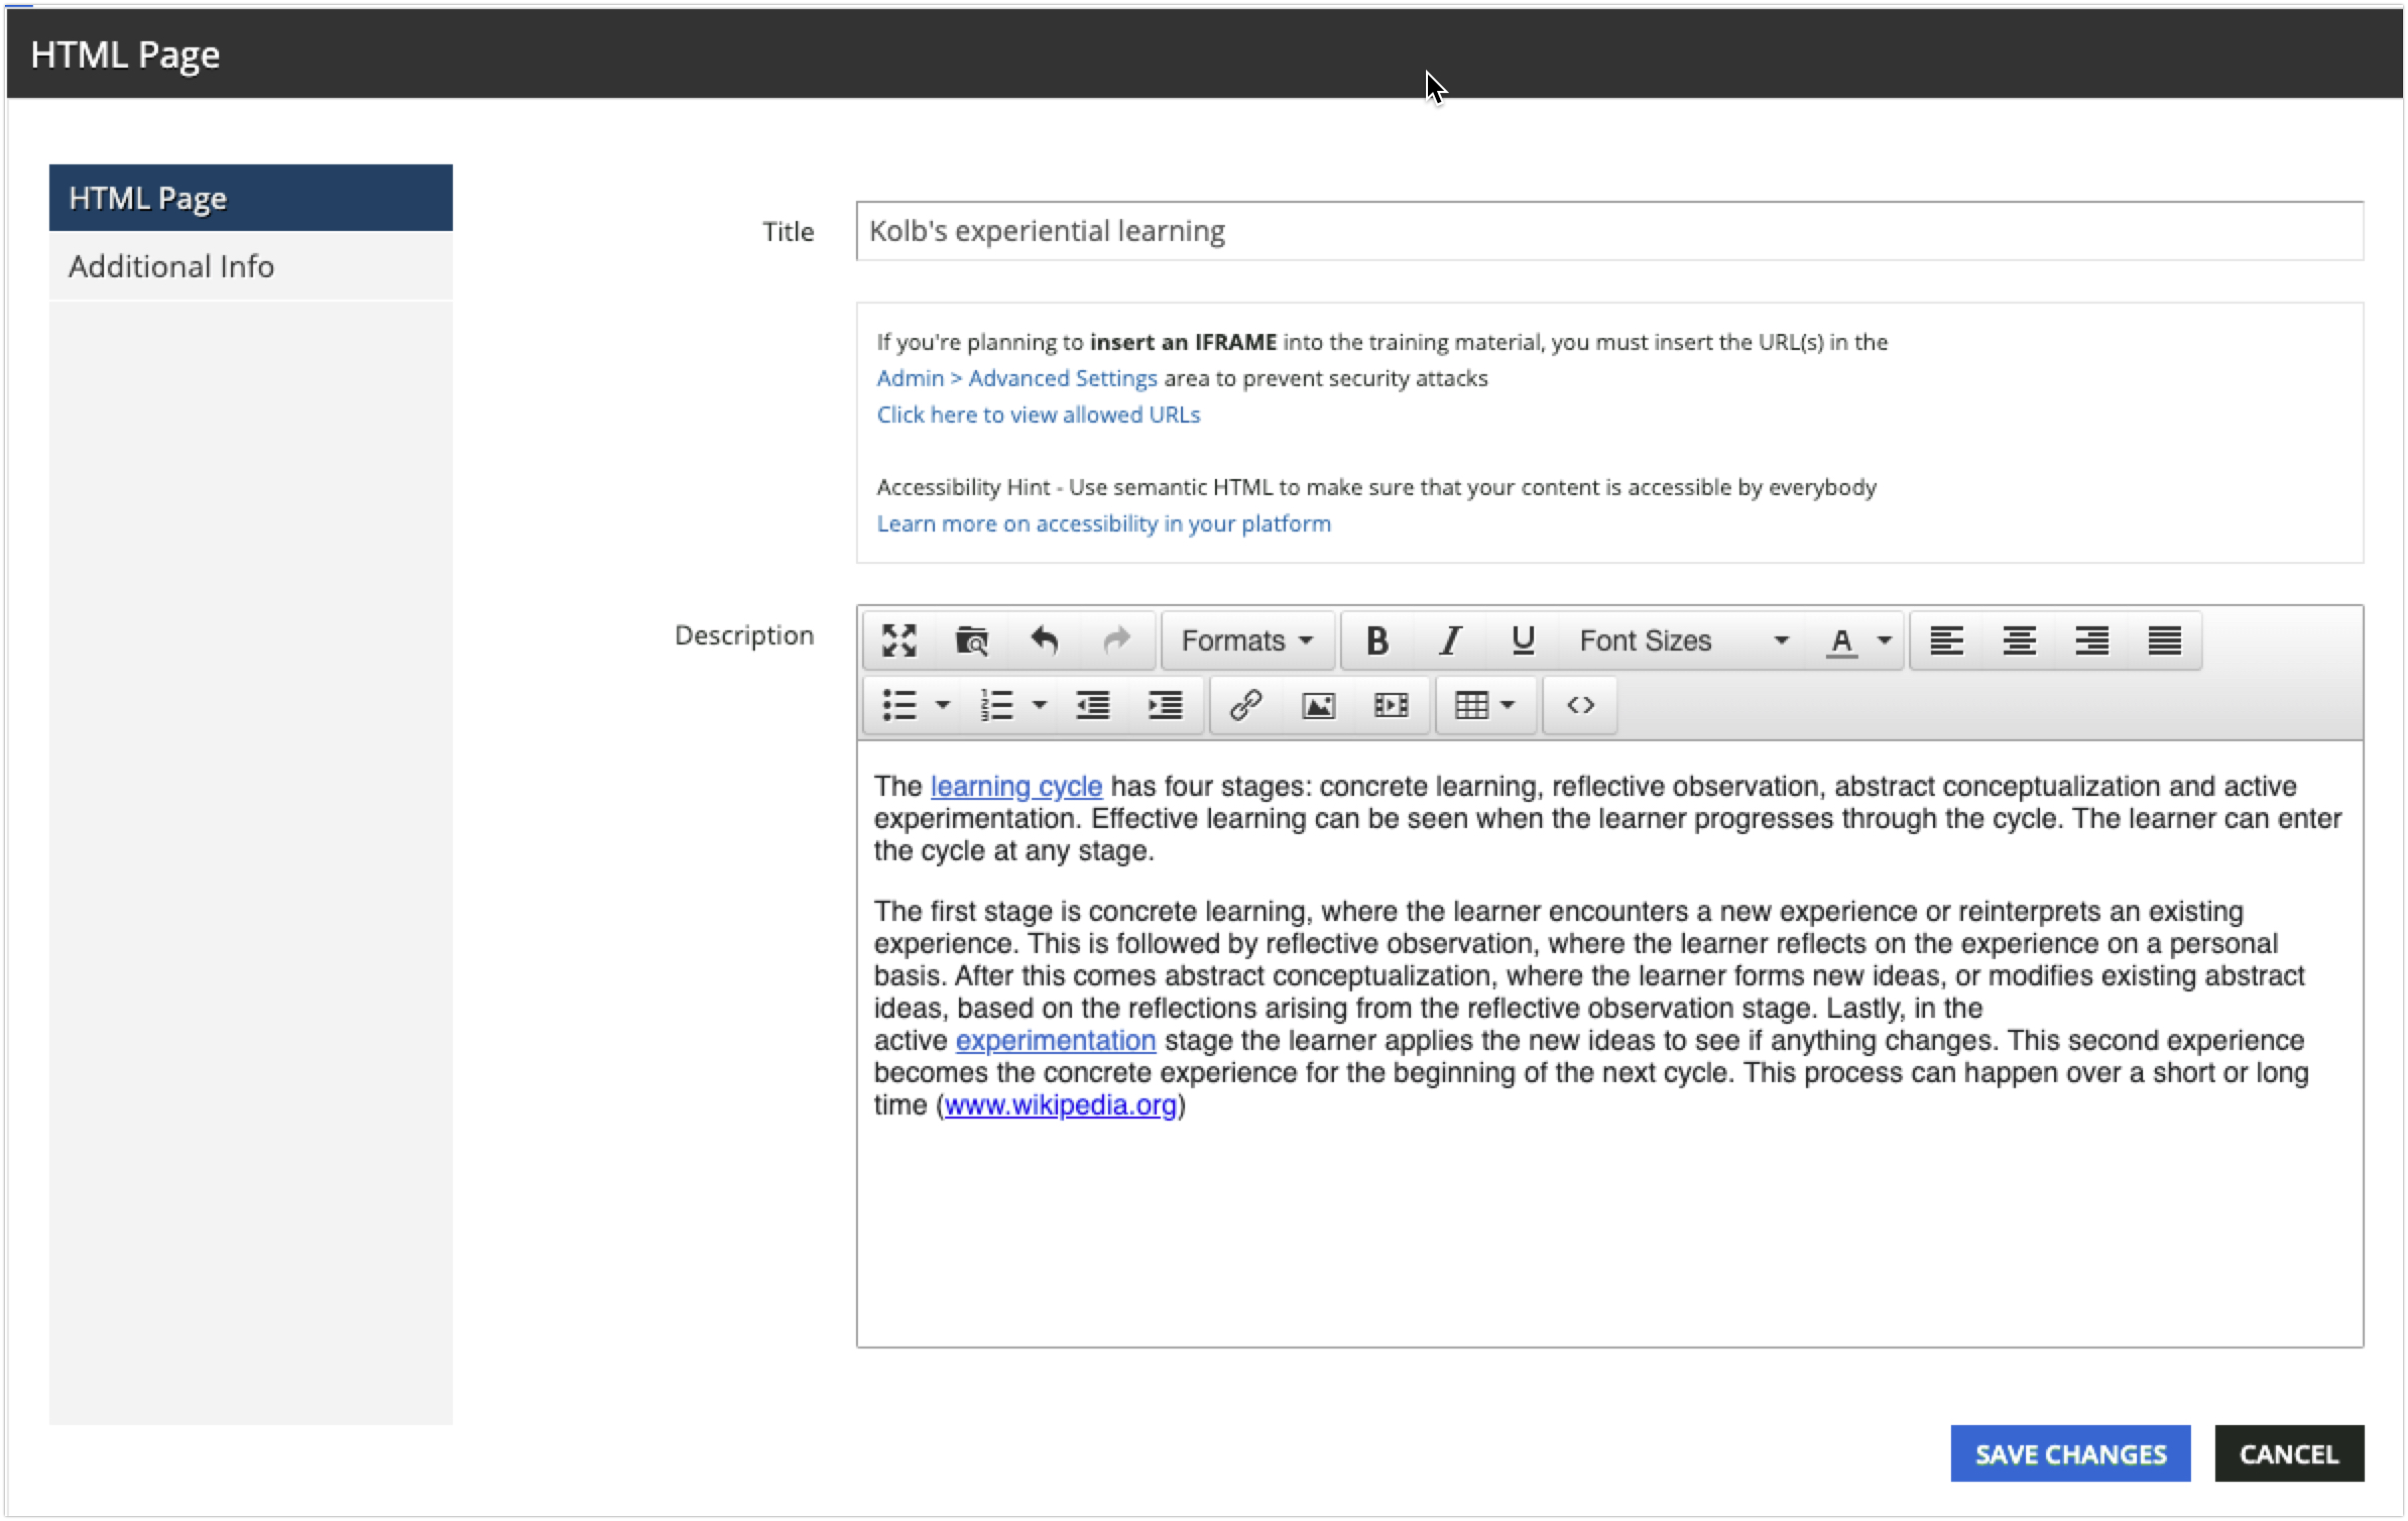Undo the last edit

1044,640
